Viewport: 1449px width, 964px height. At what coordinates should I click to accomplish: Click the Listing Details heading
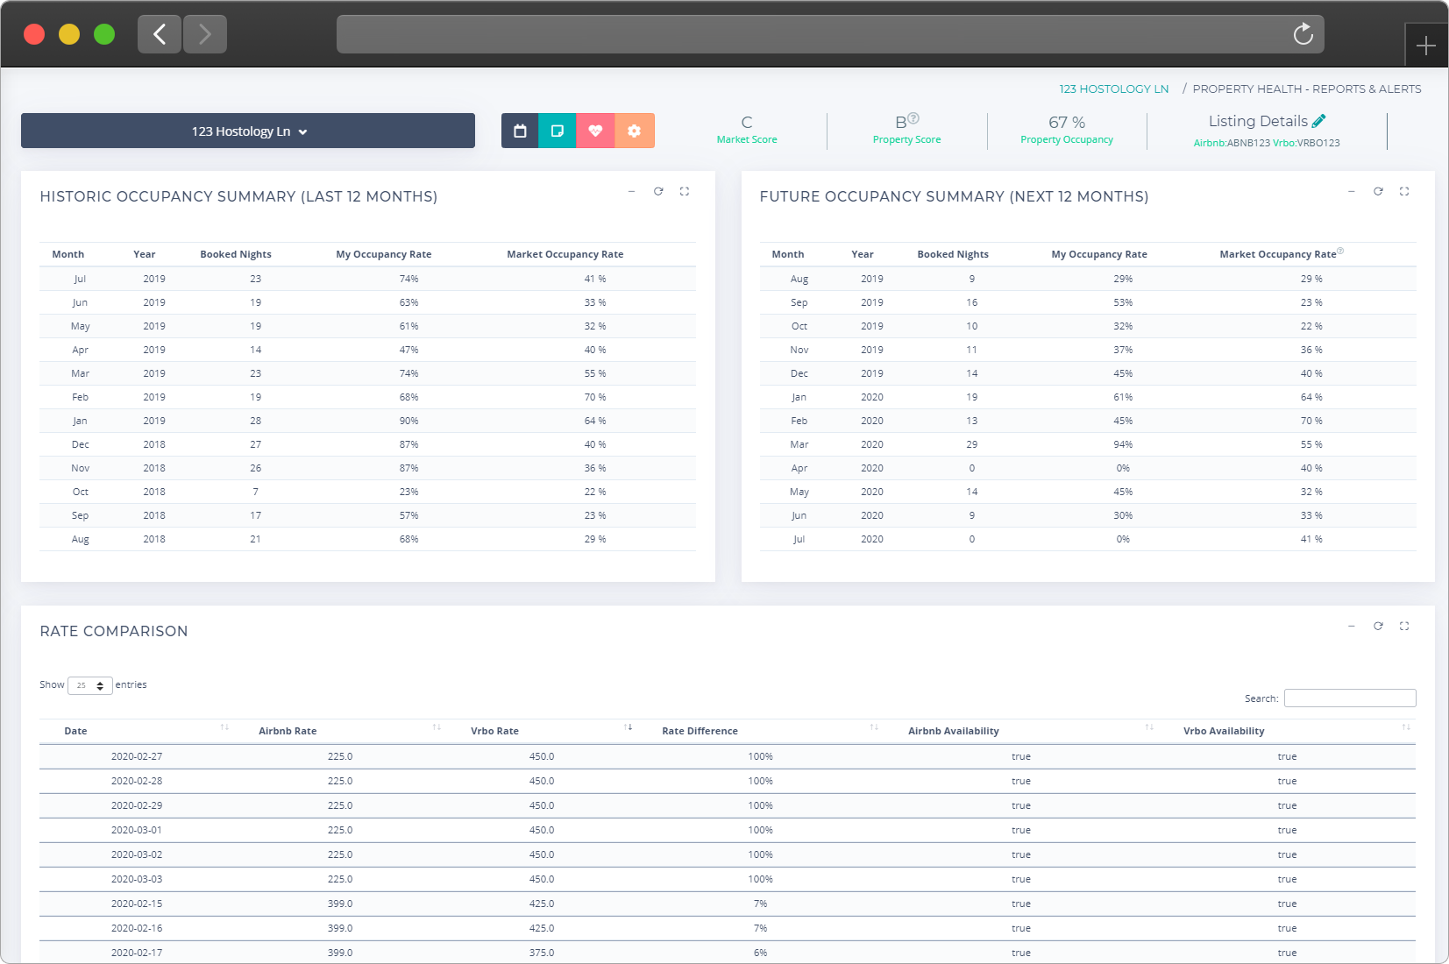(x=1258, y=121)
